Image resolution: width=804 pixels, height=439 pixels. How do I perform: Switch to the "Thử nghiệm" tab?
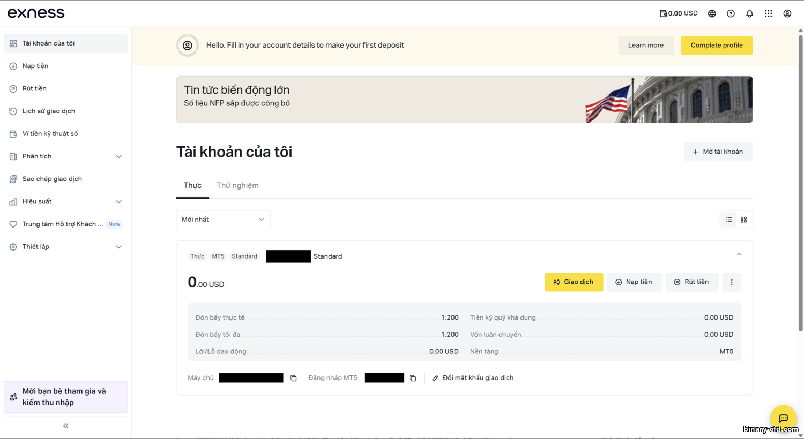click(237, 185)
